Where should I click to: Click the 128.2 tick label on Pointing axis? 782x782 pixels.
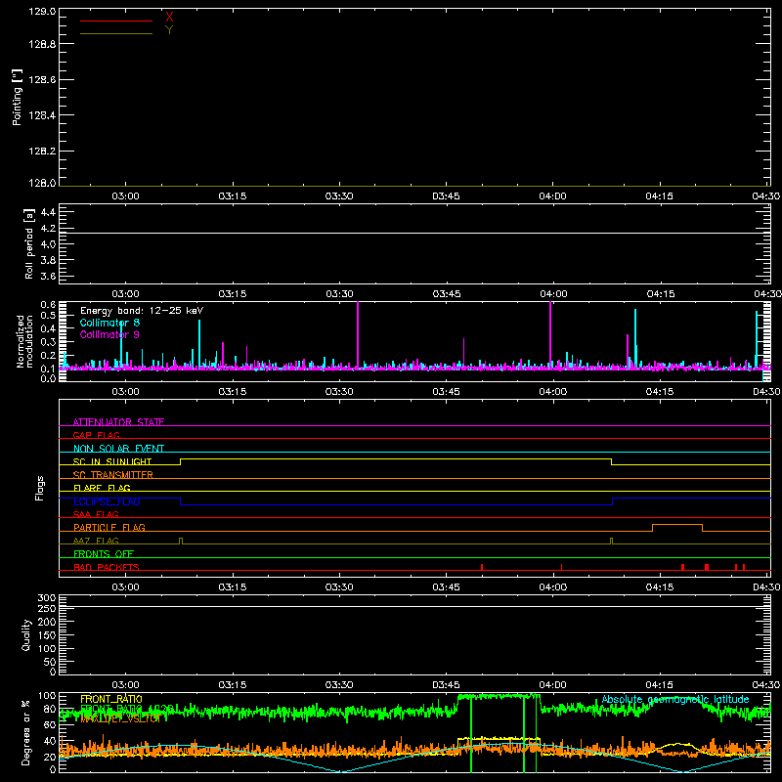click(x=42, y=151)
